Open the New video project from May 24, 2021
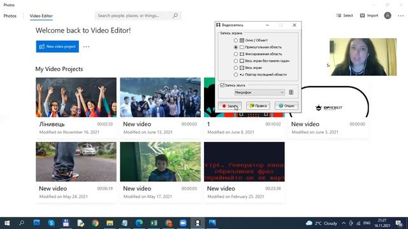The image size is (408, 229). (76, 162)
